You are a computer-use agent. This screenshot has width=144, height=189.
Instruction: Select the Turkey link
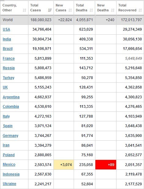[9, 78]
